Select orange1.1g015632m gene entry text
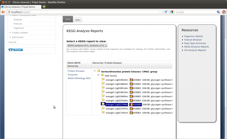The image size is (227, 139). click(x=117, y=80)
